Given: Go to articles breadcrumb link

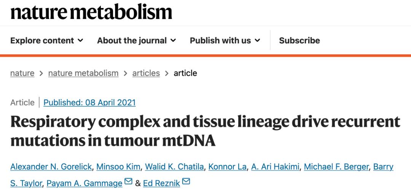Looking at the screenshot, I should point(146,73).
